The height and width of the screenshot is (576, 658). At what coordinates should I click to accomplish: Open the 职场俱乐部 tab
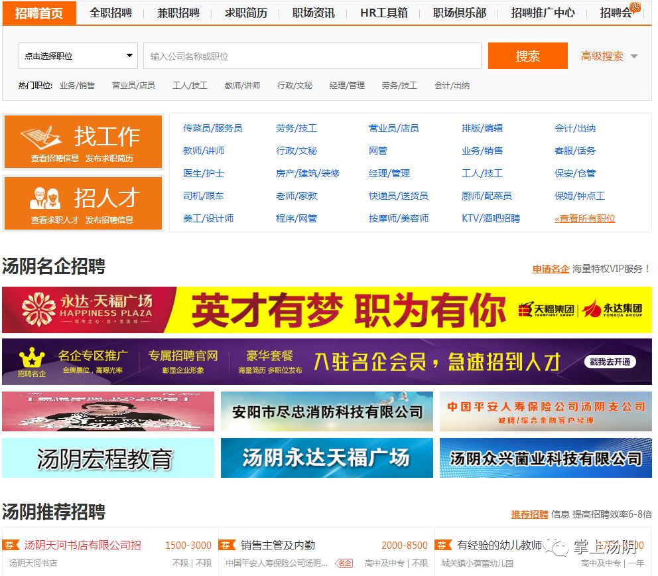point(460,13)
